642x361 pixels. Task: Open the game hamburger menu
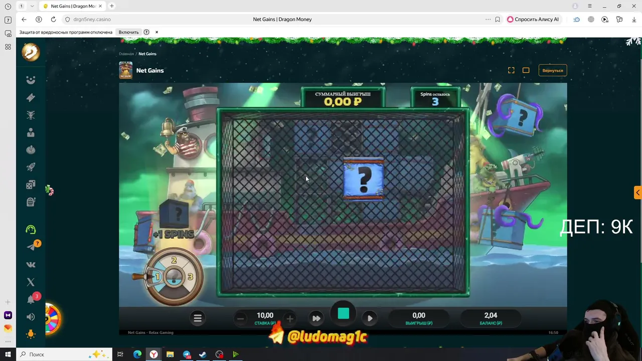point(198,318)
